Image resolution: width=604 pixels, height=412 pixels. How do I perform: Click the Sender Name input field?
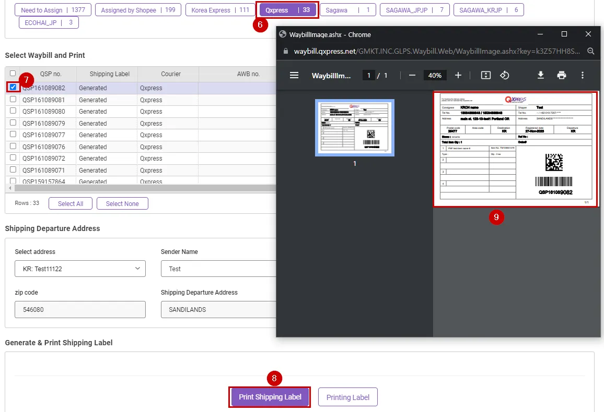218,269
